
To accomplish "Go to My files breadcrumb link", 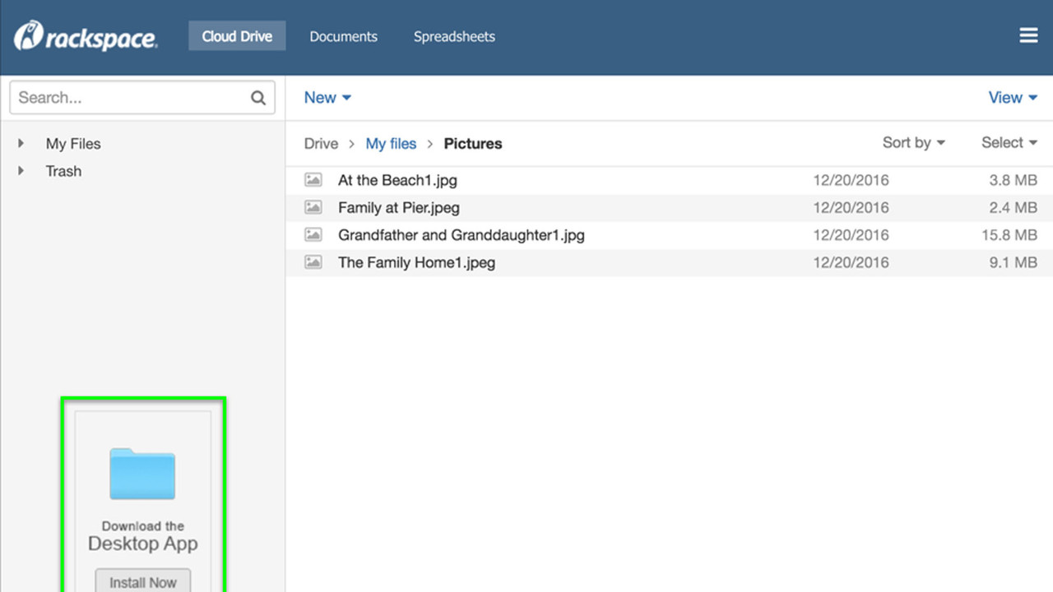I will 391,144.
